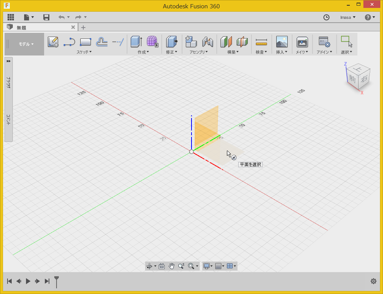Expand the メイク menu

pos(302,52)
